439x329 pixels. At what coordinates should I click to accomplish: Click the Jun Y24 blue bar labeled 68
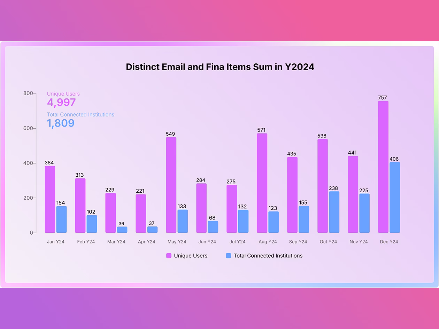[213, 227]
